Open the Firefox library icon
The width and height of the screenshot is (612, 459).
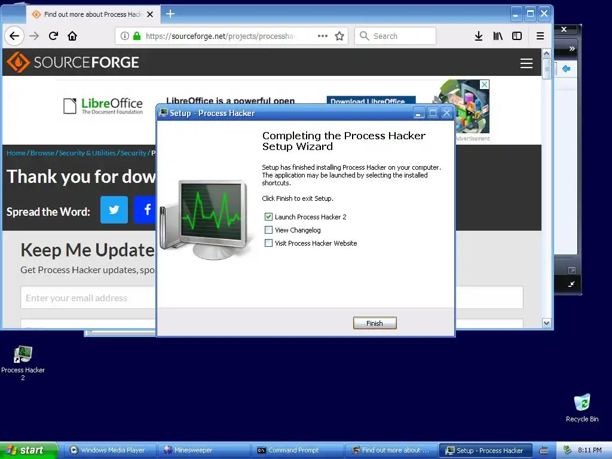click(x=498, y=36)
